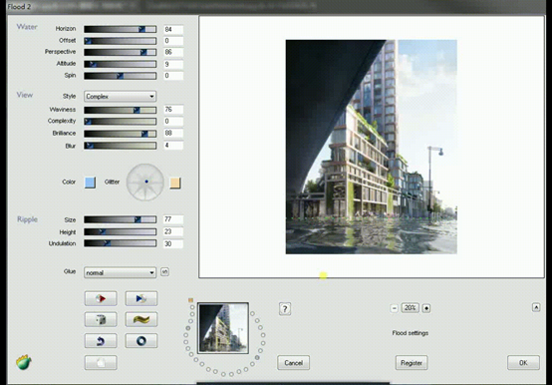The height and width of the screenshot is (385, 552).
Task: Click the Brilliance slider track
Action: tap(120, 134)
